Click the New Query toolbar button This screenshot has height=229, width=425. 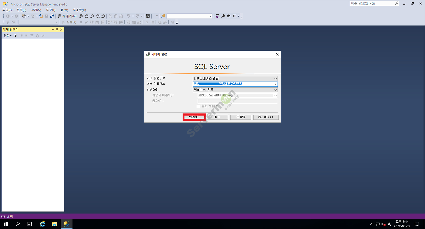click(x=67, y=16)
